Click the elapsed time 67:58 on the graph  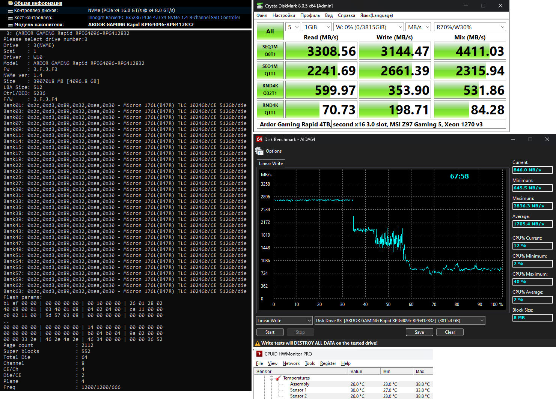click(460, 176)
